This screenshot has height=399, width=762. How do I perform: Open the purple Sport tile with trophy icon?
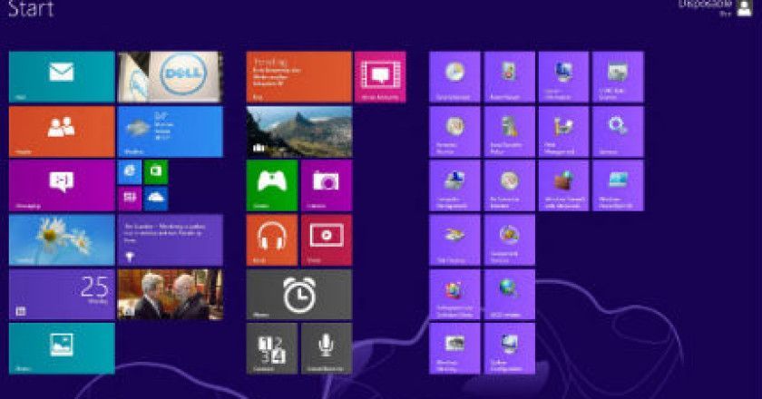tap(171, 240)
